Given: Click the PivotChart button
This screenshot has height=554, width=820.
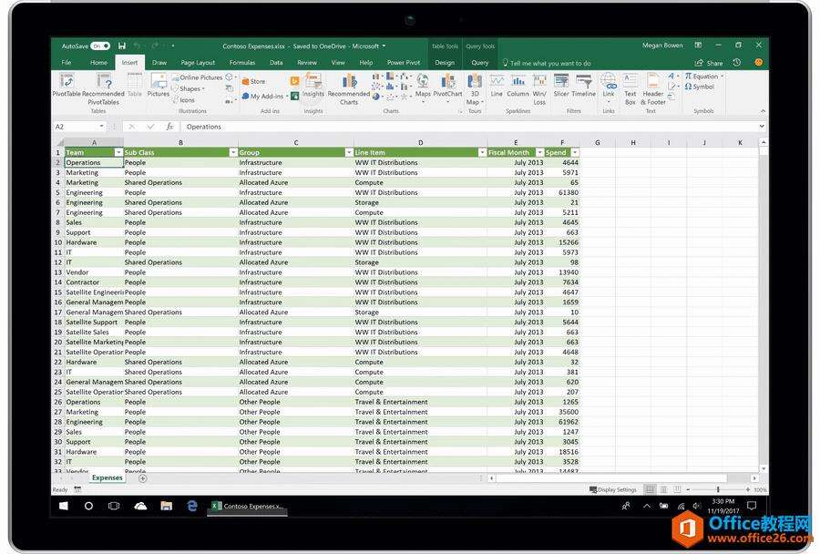Looking at the screenshot, I should (x=447, y=86).
